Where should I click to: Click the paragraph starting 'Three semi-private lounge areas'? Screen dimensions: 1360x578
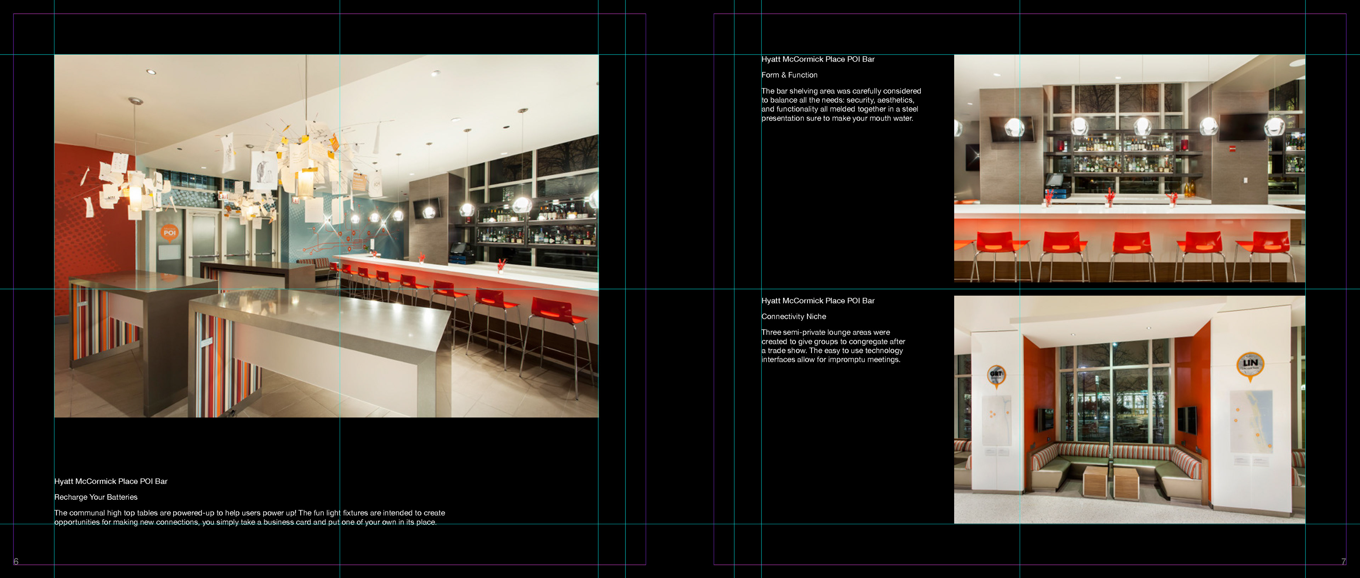pos(833,346)
